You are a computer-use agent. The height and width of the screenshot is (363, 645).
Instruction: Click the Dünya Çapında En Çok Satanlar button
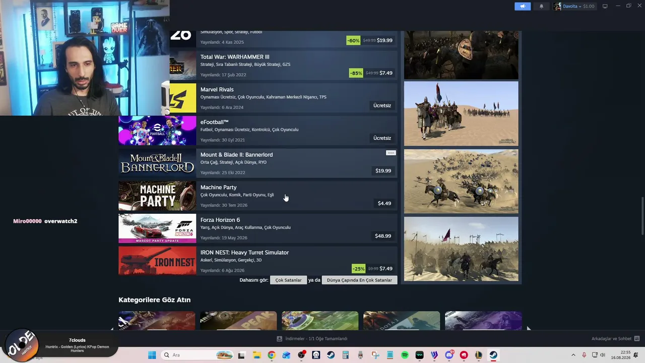click(359, 280)
